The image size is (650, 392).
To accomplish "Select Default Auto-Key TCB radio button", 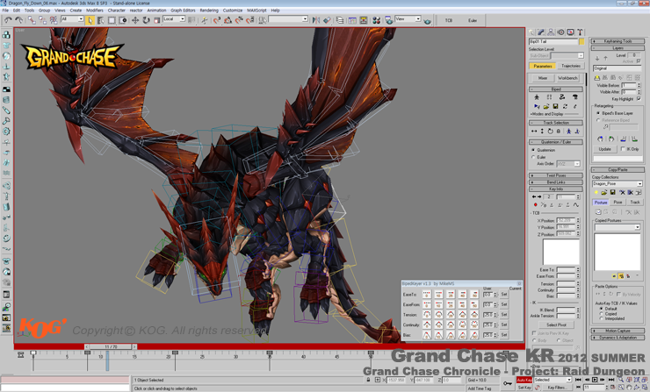I will click(x=601, y=309).
